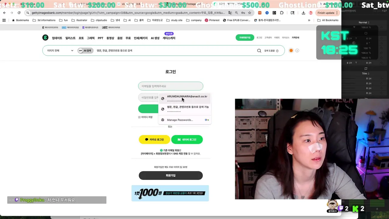Viewport: 389px width, 219px height.
Task: Open the 이미지 전체 category dropdown
Action: [x=60, y=50]
